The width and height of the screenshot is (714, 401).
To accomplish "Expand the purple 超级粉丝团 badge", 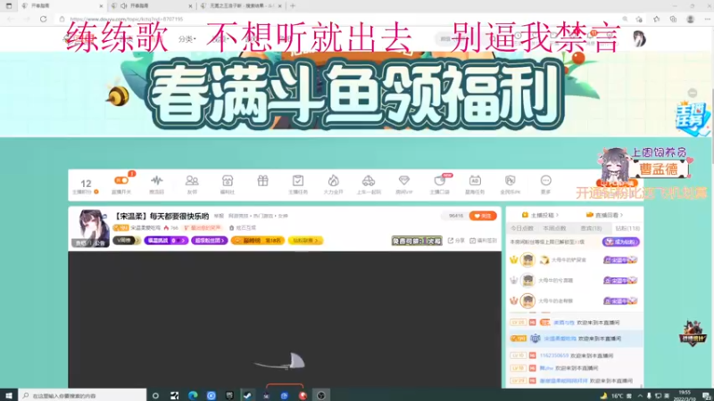I will [x=210, y=241].
